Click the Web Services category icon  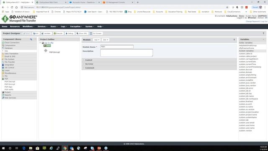pos(3,98)
